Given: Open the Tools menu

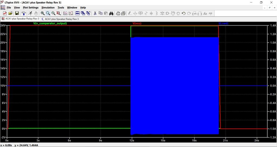Looking at the screenshot, I should tap(61, 8).
